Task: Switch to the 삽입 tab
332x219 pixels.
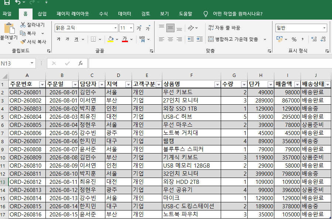Action: click(42, 14)
